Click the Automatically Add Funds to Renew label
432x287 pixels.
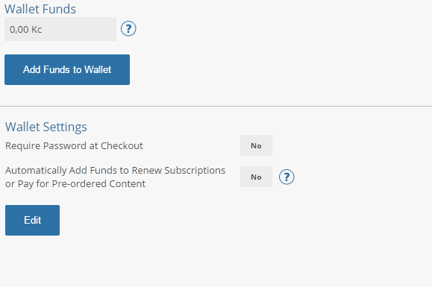[115, 170]
